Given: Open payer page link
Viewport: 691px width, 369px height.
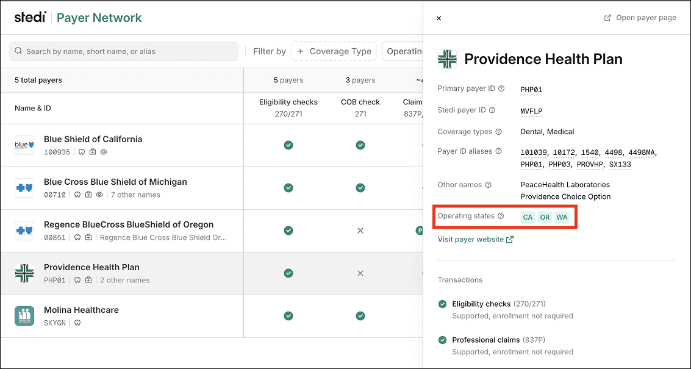Looking at the screenshot, I should (640, 18).
